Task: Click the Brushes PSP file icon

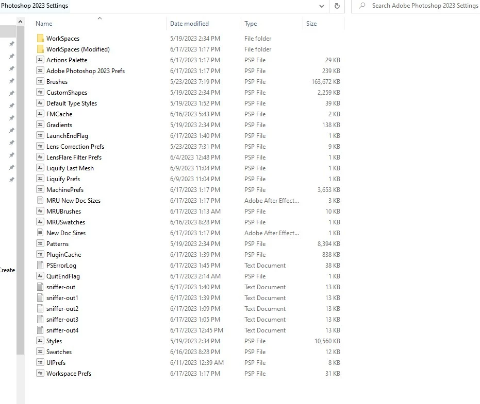Action: tap(40, 82)
